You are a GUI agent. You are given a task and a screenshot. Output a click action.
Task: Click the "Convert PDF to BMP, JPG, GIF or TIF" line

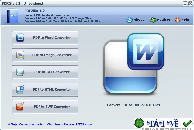pyautogui.click(x=58, y=18)
